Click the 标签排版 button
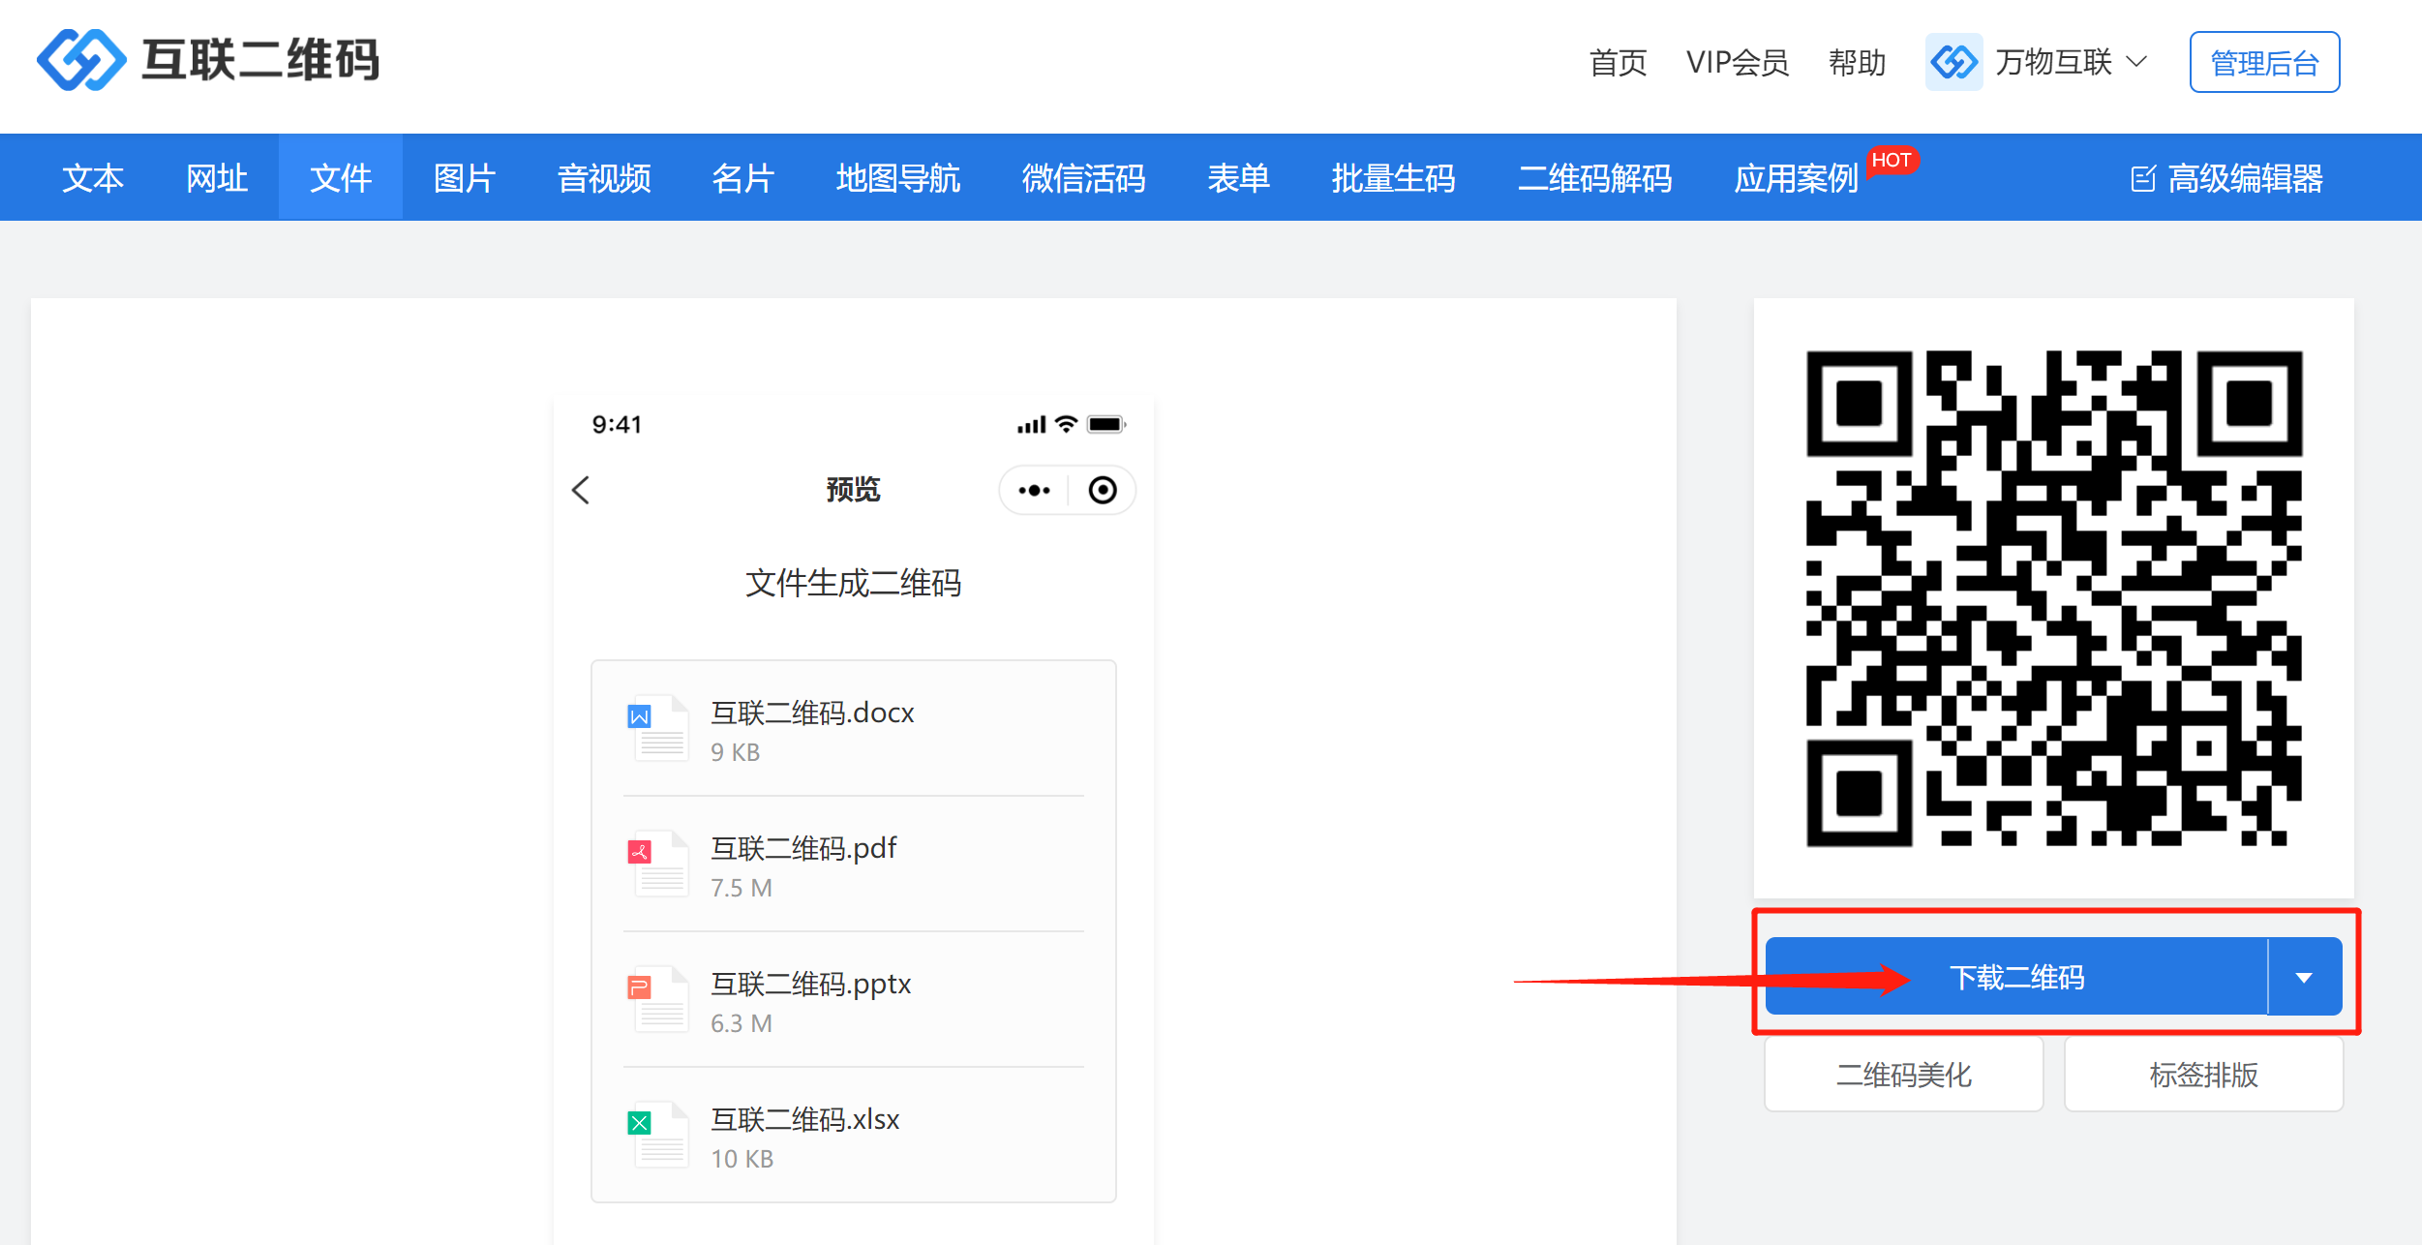Screen dimensions: 2422x1245 tap(2203, 1075)
